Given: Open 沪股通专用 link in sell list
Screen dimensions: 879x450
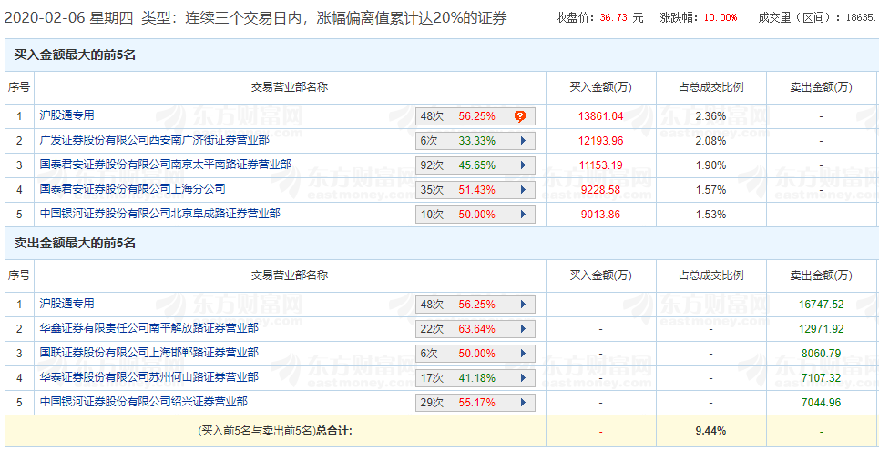Looking at the screenshot, I should point(66,304).
